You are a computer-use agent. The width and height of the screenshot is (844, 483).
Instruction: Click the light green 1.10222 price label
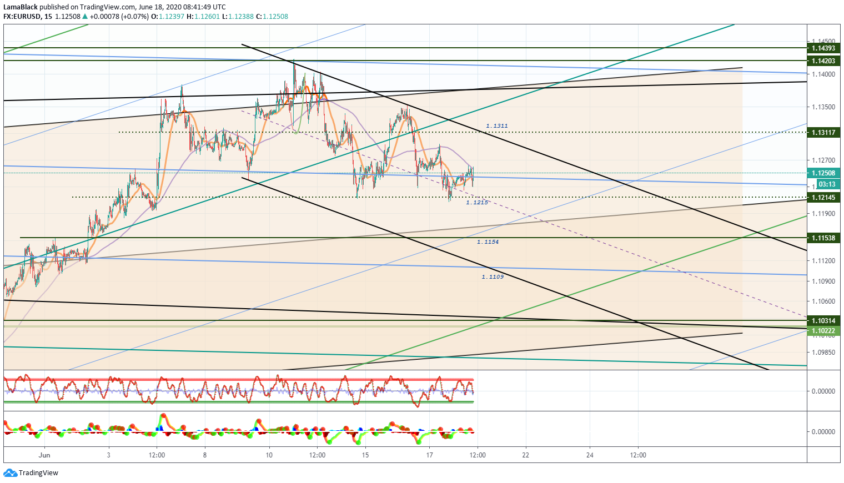[823, 331]
